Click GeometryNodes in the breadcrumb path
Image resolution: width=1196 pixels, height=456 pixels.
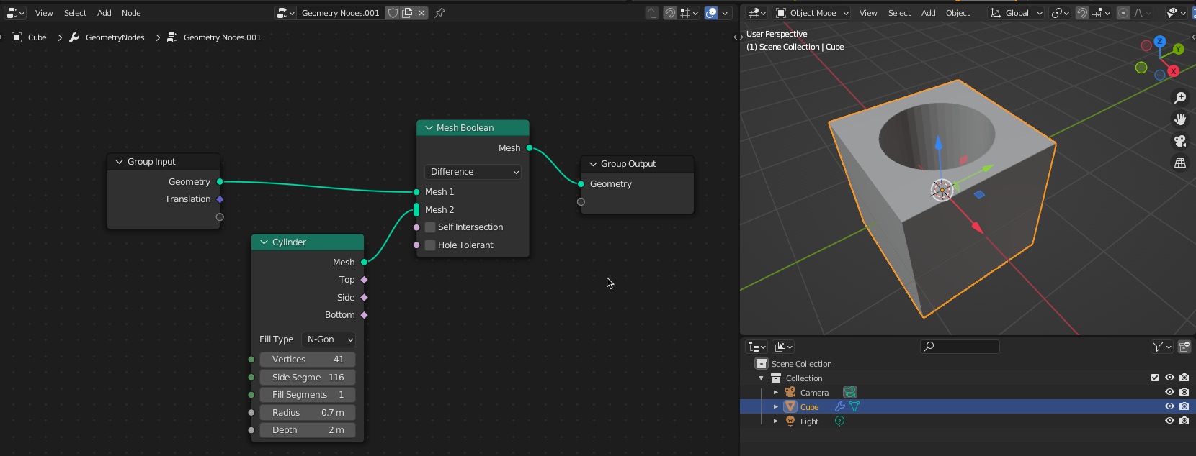(115, 37)
